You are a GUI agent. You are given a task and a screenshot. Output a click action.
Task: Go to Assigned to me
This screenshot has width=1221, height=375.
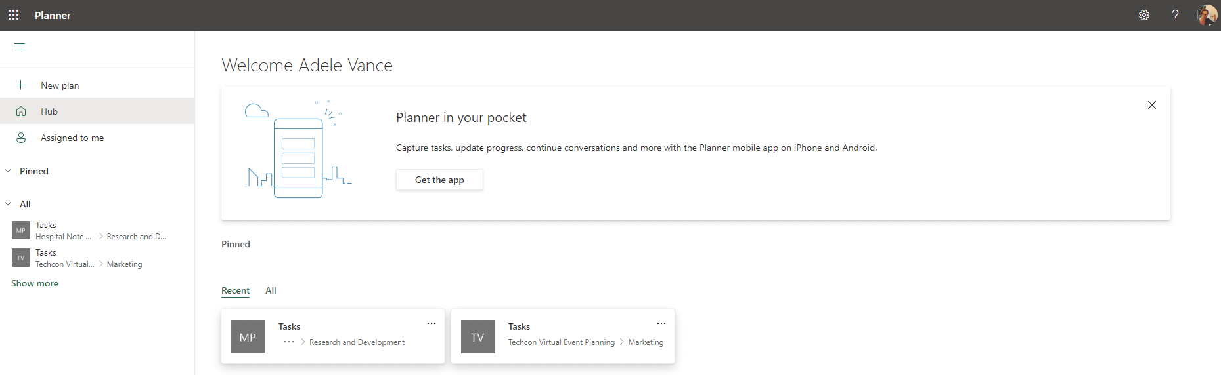coord(72,138)
